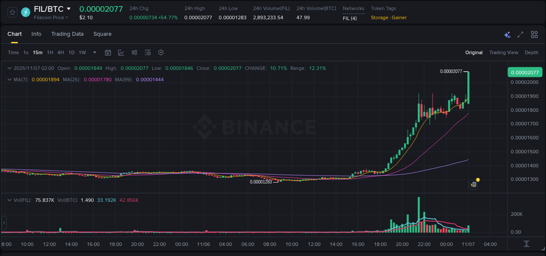Open the chart style selector icon
Viewport: 546px width, 256px height.
[121, 52]
